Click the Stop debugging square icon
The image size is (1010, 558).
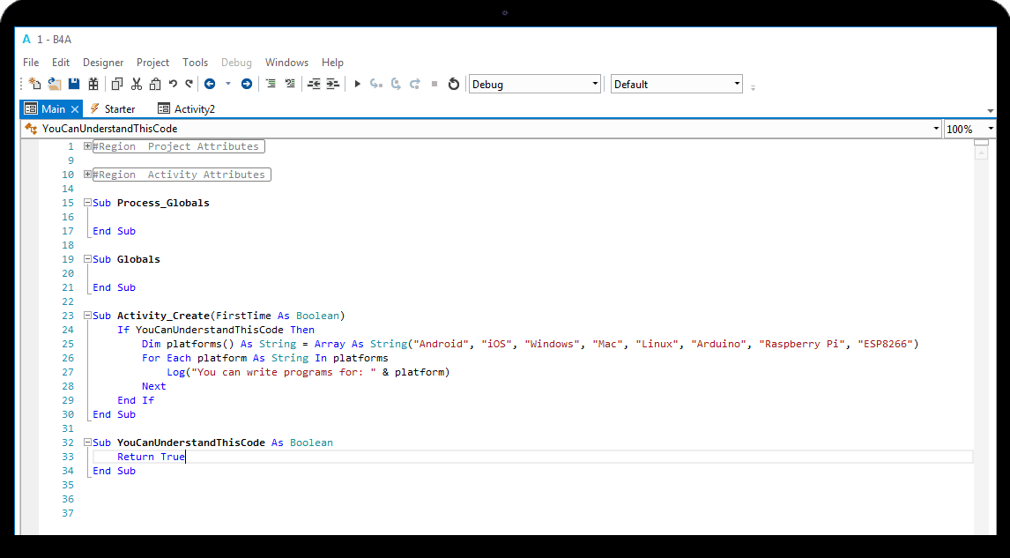434,84
